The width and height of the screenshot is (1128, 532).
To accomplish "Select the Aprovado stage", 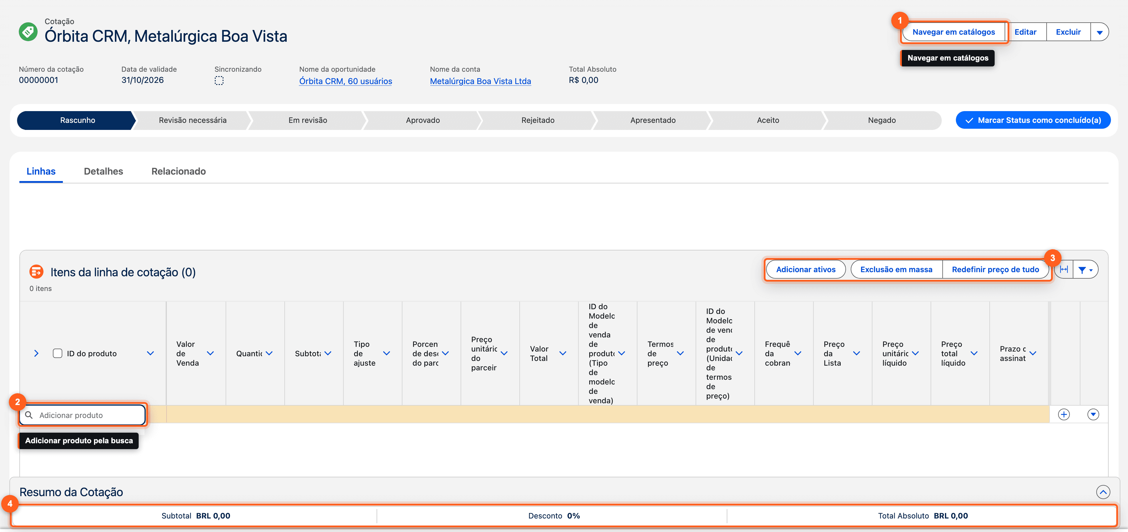I will 423,120.
